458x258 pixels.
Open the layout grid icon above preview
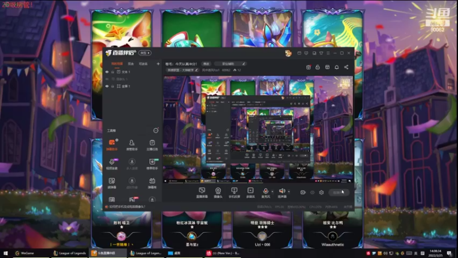click(327, 67)
